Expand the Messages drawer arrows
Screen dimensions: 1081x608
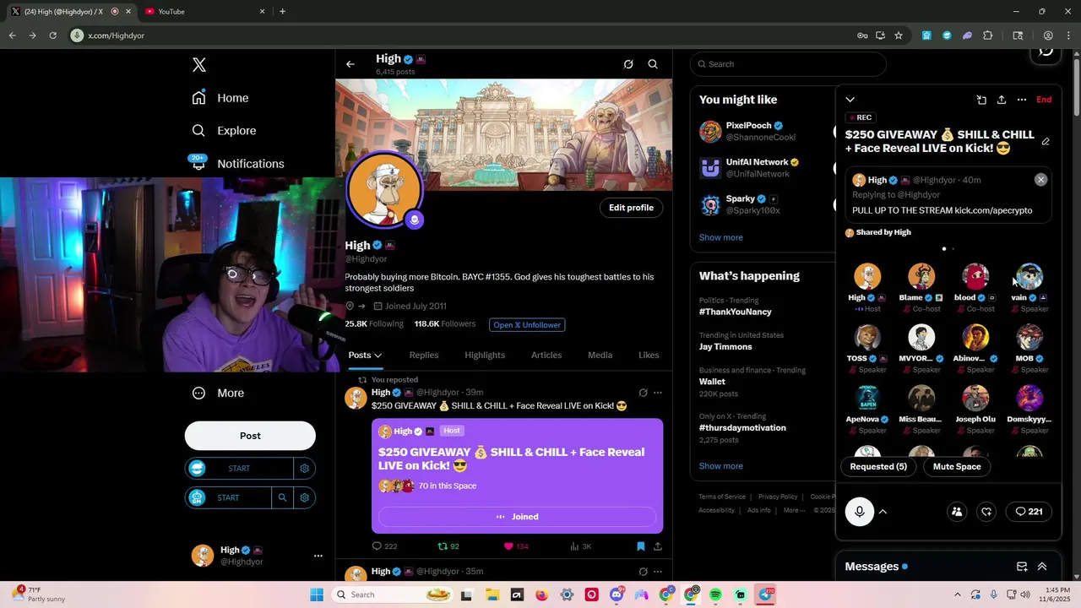pyautogui.click(x=1042, y=567)
